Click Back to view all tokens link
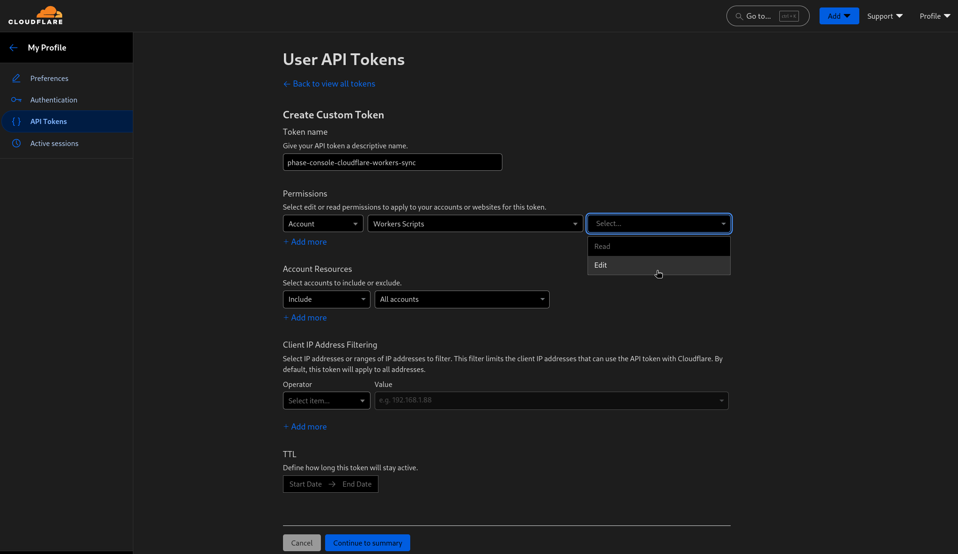The height and width of the screenshot is (554, 958). click(329, 84)
